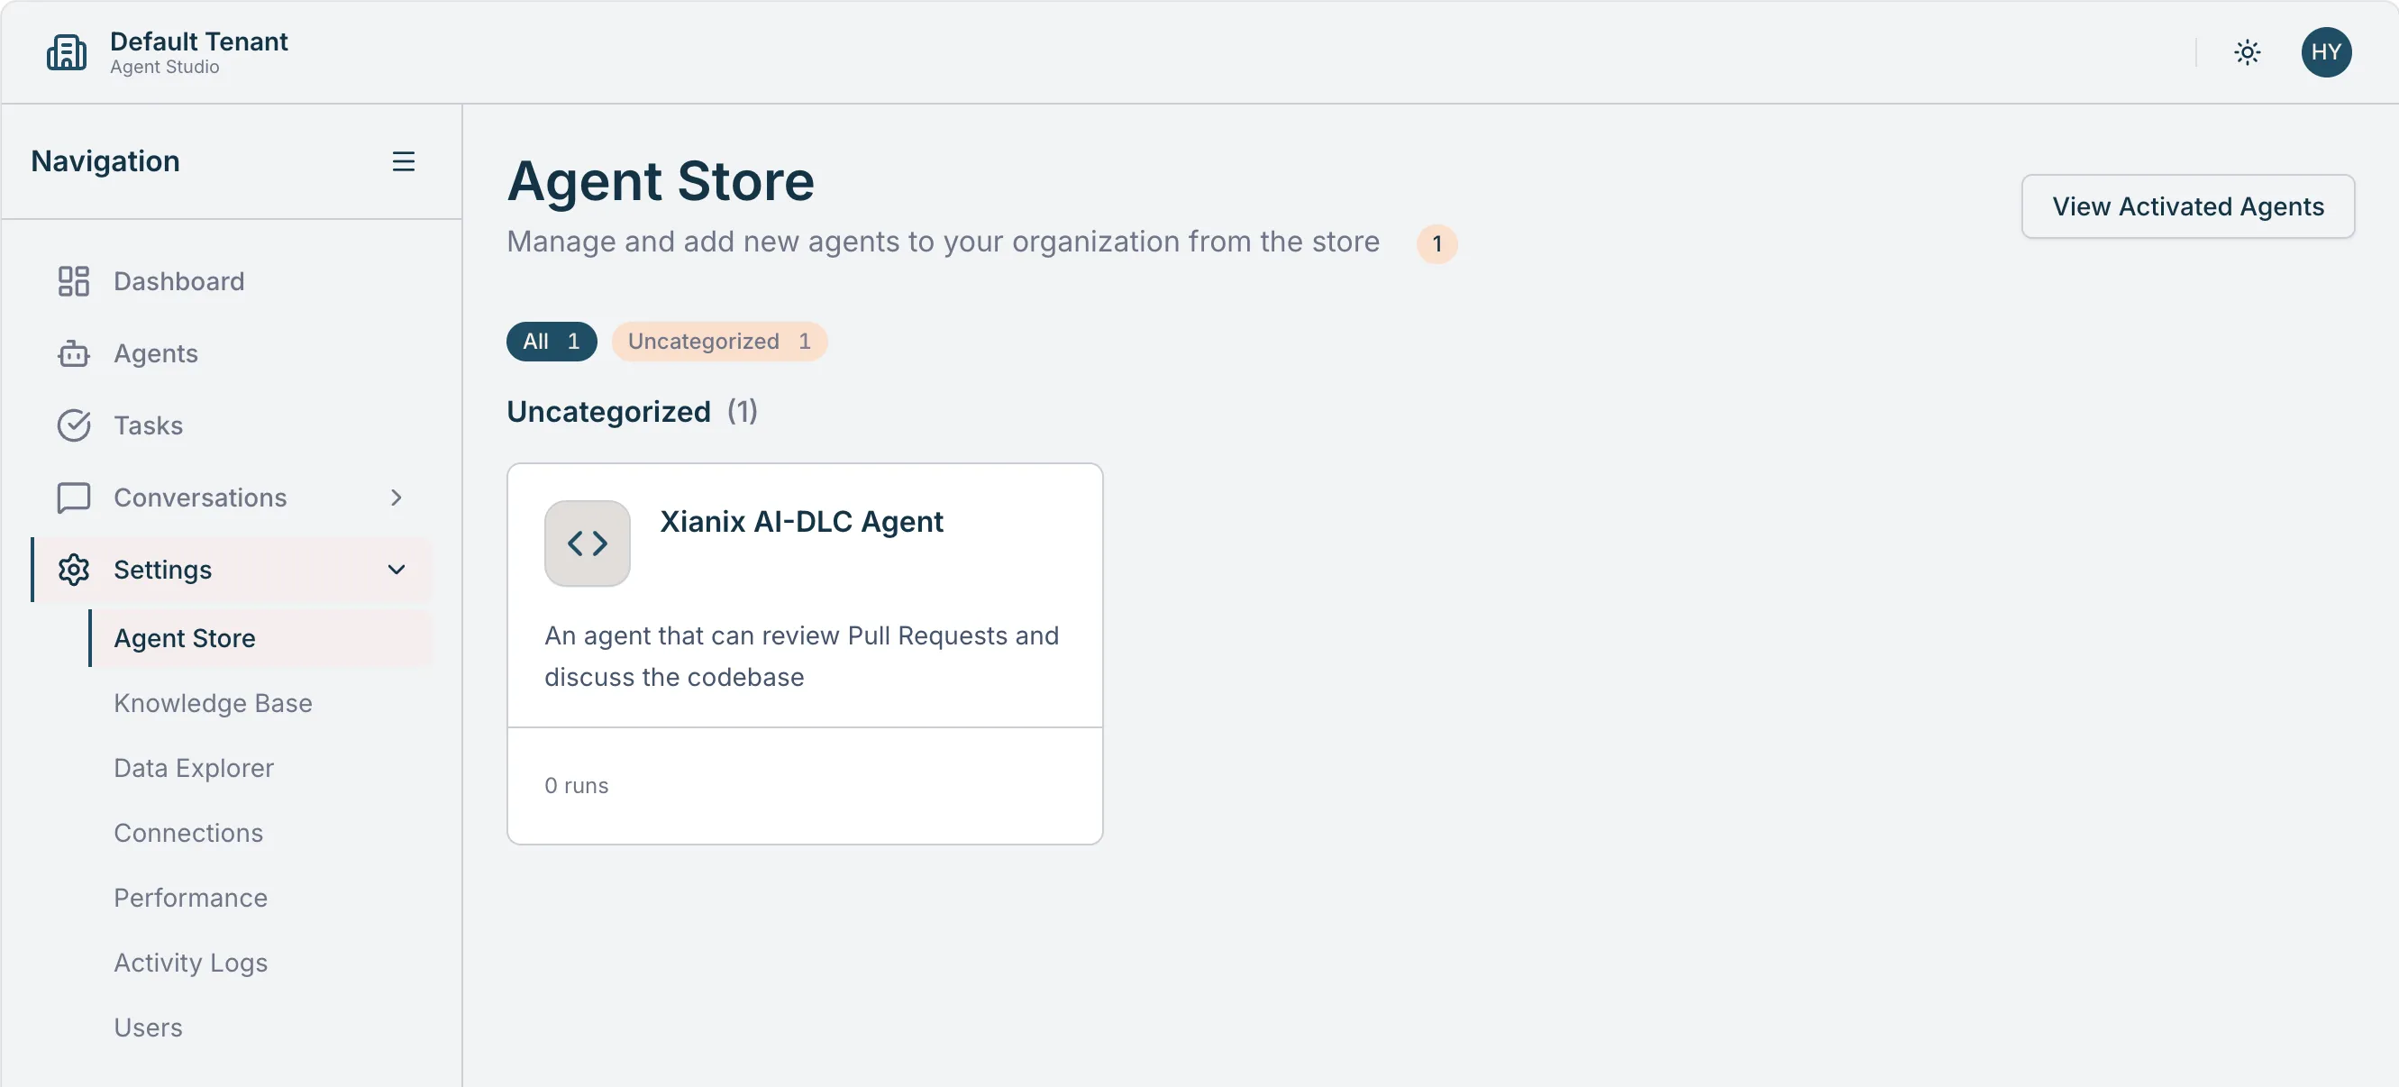
Task: Expand the Conversations submenu chevron
Action: [396, 498]
